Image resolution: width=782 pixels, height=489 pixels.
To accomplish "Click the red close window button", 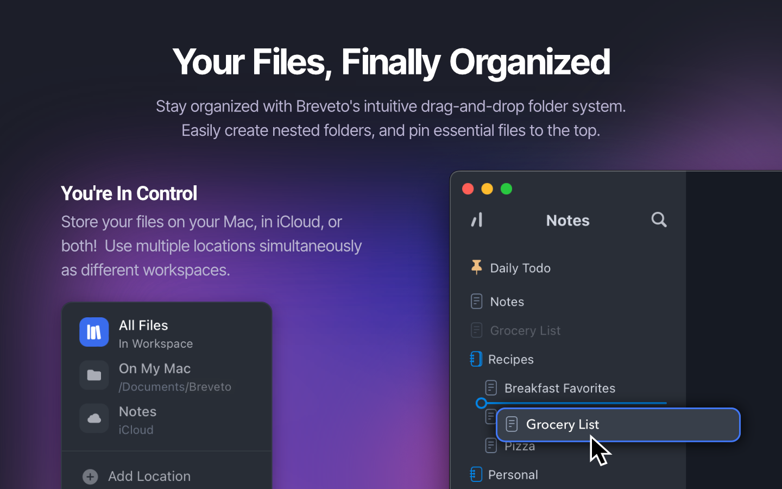I will coord(468,189).
